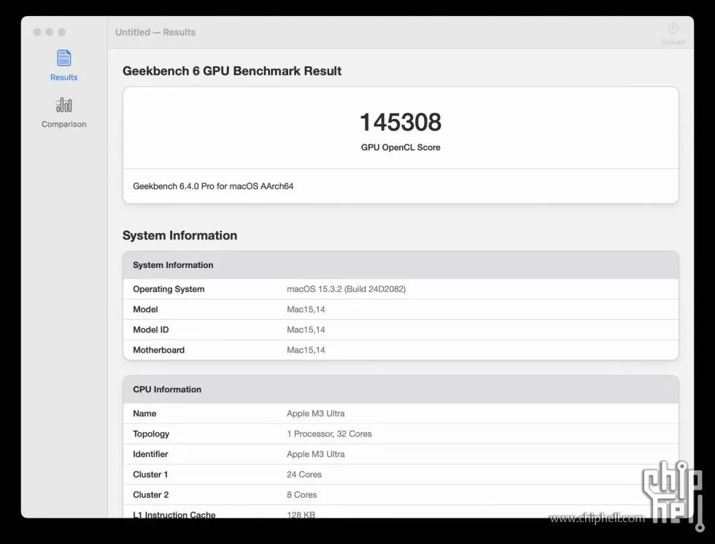The image size is (715, 544).
Task: Open the Comparison chart icon
Action: point(64,105)
